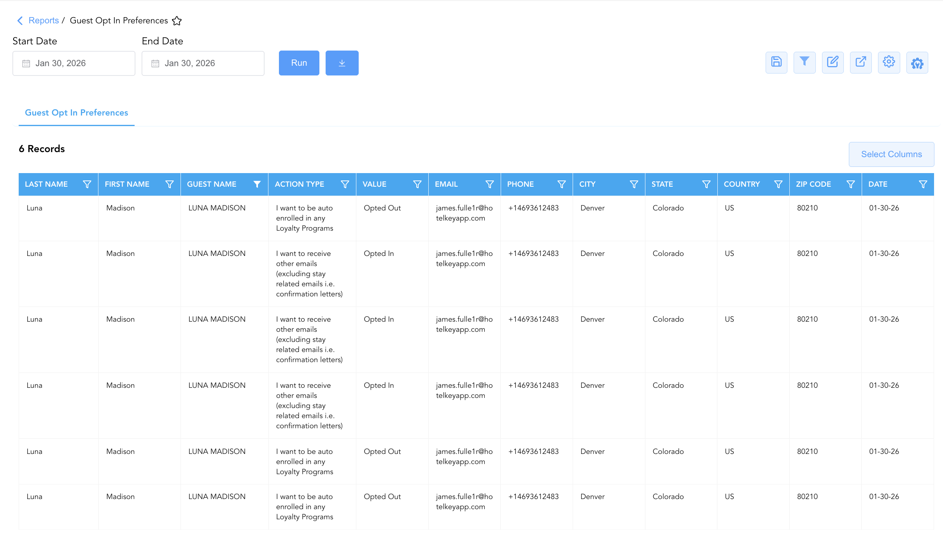Click the calendar icon in Start Date
Viewport: 943px width, 550px height.
26,63
